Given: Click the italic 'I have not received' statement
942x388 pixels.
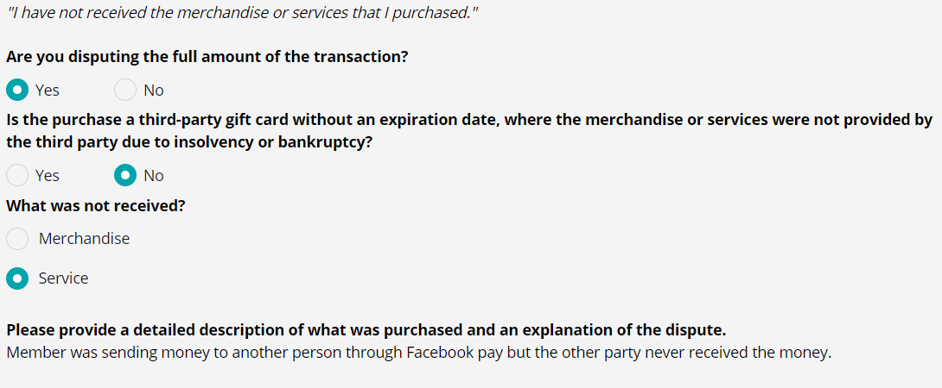Looking at the screenshot, I should click(242, 13).
